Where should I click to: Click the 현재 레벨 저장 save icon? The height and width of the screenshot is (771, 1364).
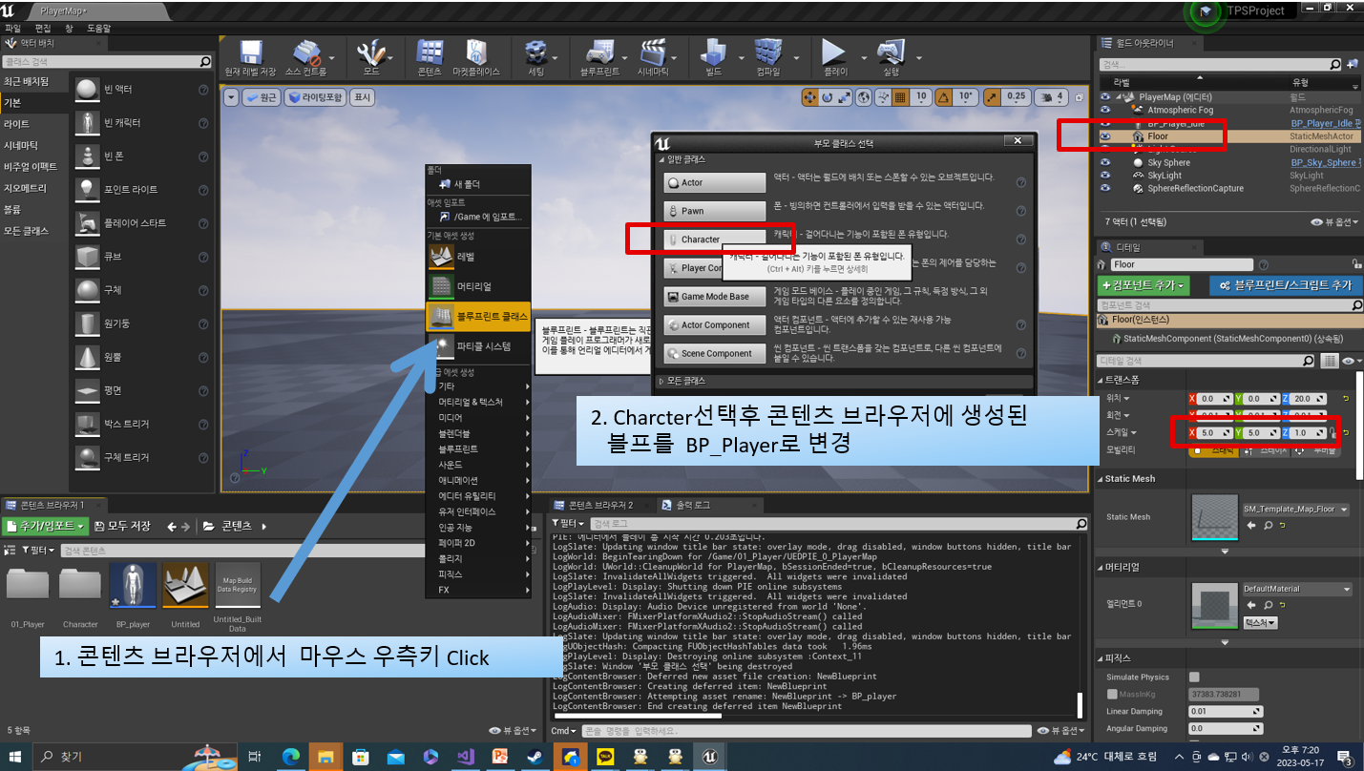tap(251, 53)
